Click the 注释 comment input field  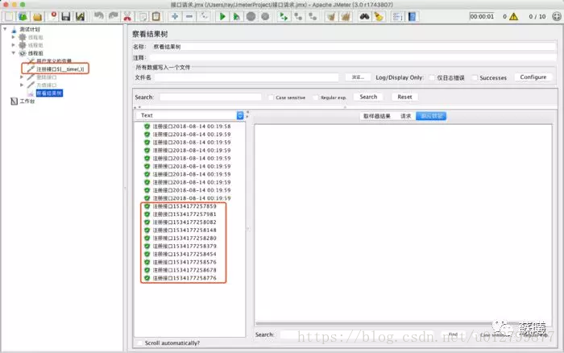tap(353, 57)
